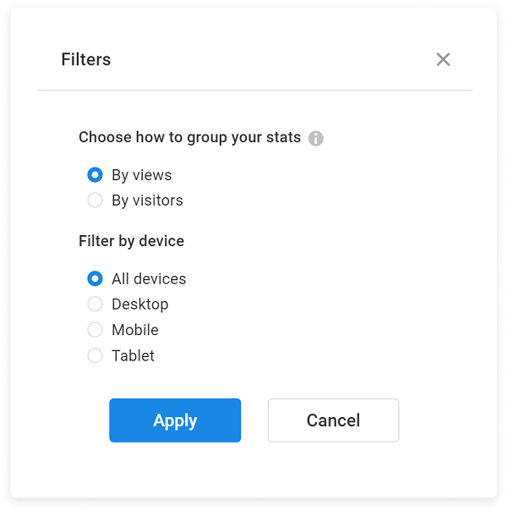Click the Choose how to group your stats heading

190,138
